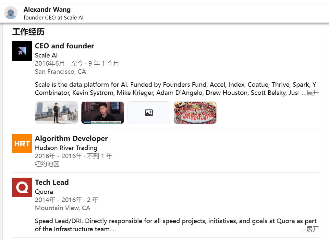
Task: Click the San Francisco, CA location text
Action: click(x=60, y=71)
